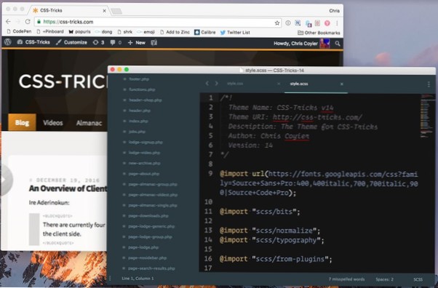Image resolution: width=438 pixels, height=288 pixels.
Task: Open header-shop.php in the sidebar
Action: click(146, 100)
